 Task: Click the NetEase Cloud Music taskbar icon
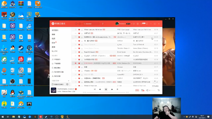coord(41,117)
